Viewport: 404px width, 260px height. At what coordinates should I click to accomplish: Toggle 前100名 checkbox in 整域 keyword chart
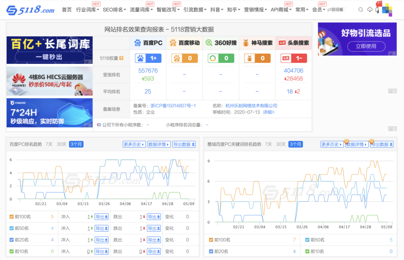pos(211,240)
